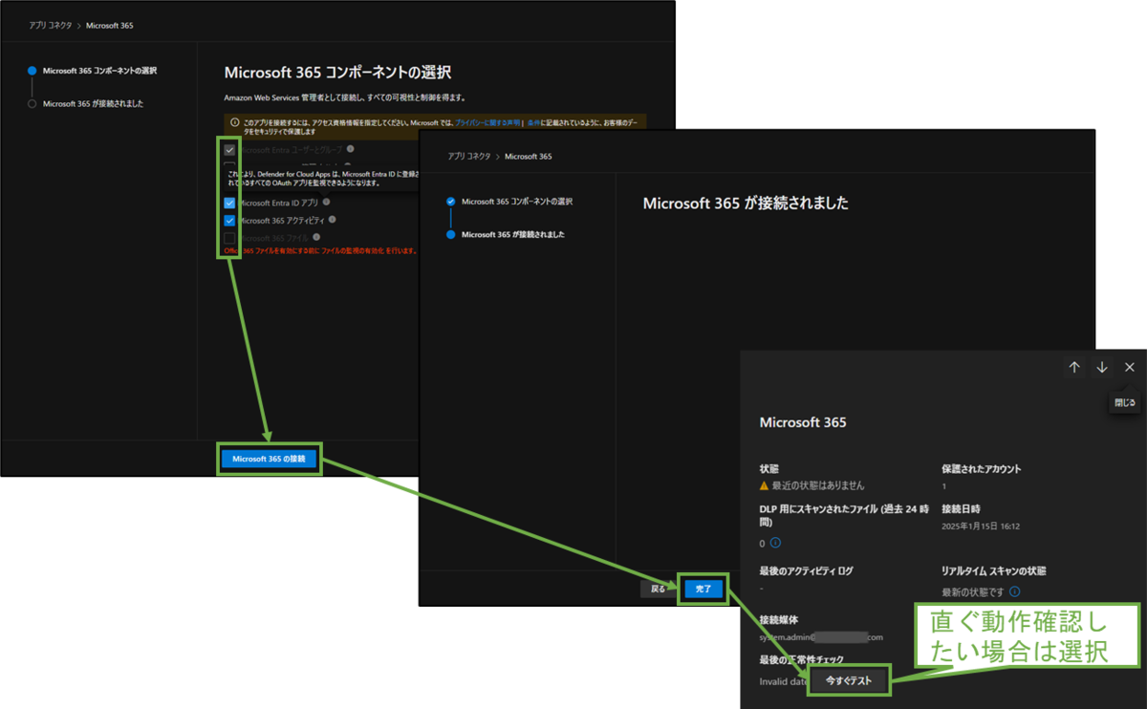
Task: Open the 条件 link in the notice
Action: (533, 123)
